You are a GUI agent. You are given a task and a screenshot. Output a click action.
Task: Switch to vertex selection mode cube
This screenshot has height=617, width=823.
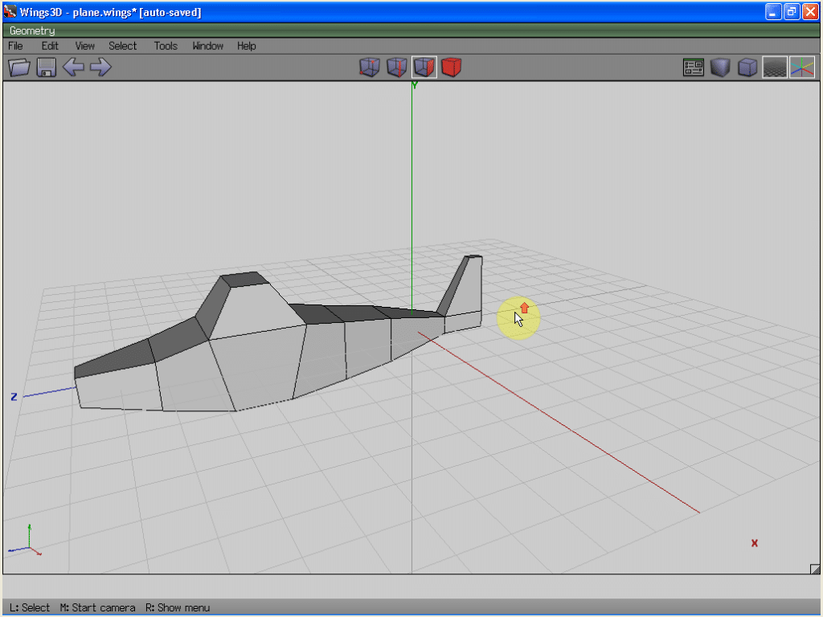[369, 67]
